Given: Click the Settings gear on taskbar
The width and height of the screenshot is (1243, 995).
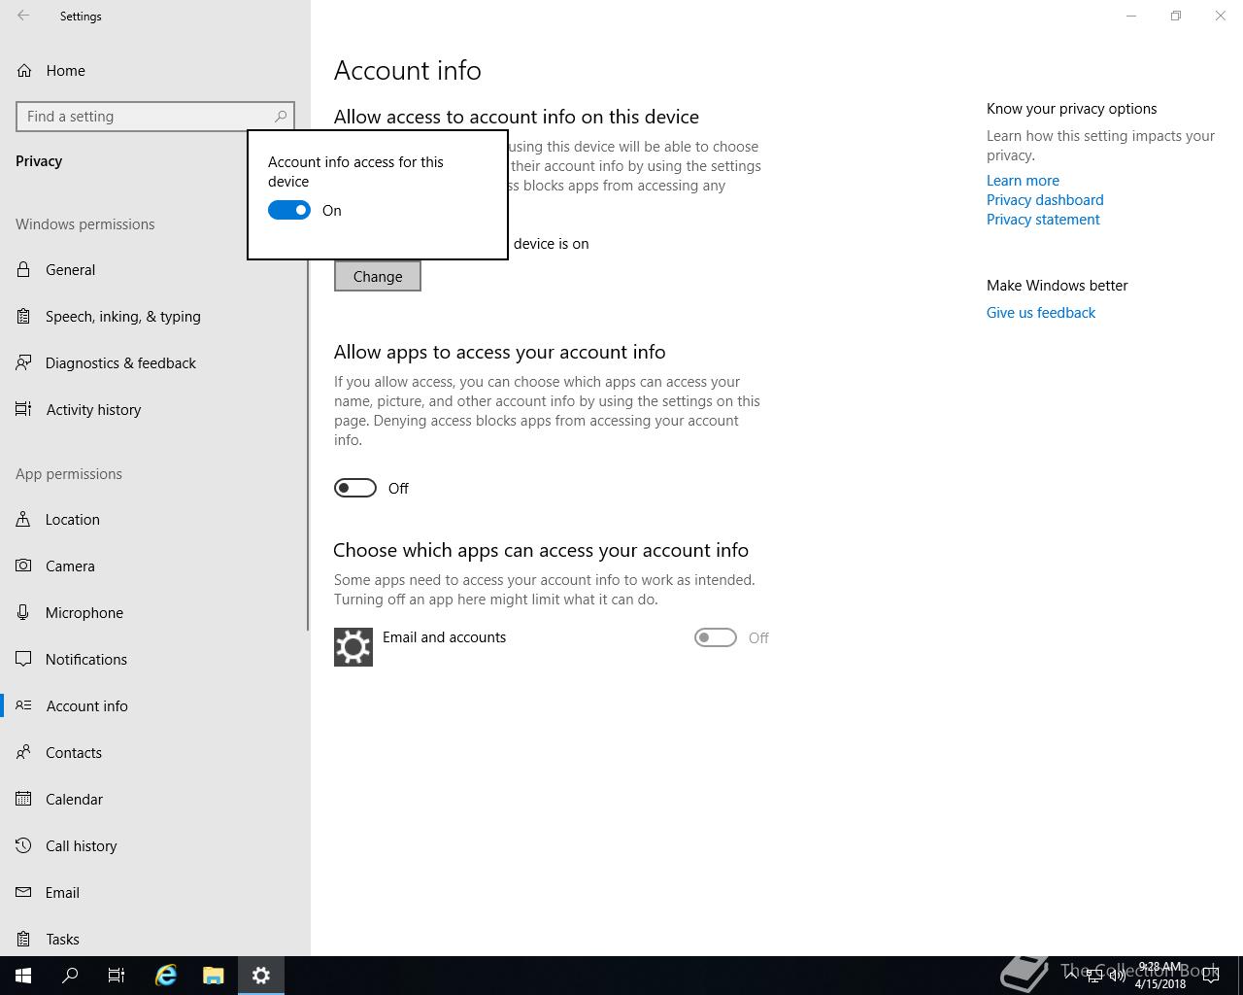Looking at the screenshot, I should [261, 976].
